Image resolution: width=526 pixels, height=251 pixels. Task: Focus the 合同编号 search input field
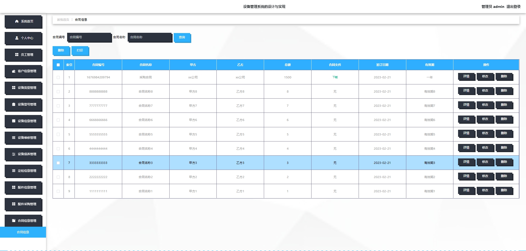click(x=89, y=37)
